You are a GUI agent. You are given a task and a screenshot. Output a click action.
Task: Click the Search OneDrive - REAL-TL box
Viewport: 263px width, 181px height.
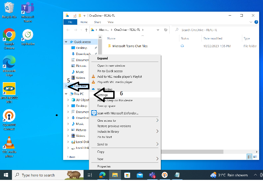[215, 30]
